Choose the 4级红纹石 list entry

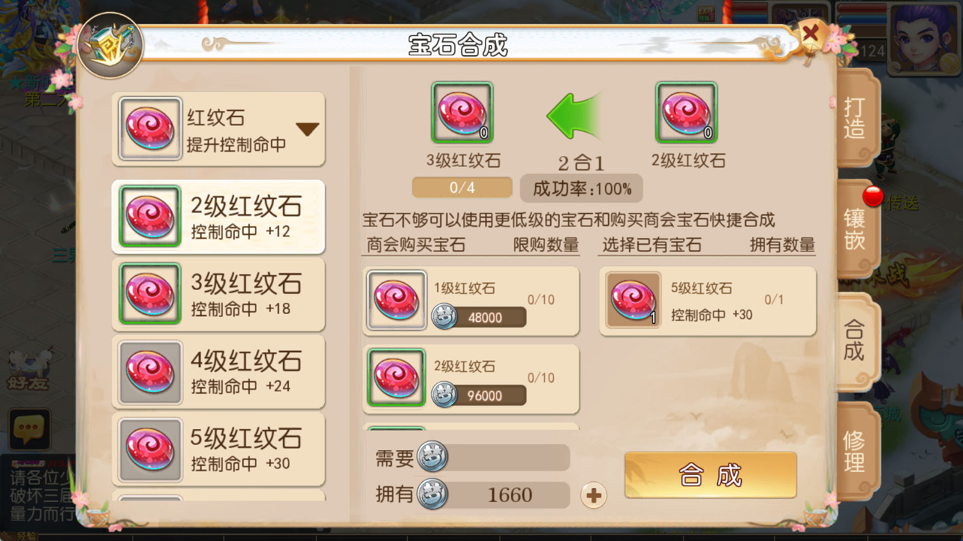[218, 371]
